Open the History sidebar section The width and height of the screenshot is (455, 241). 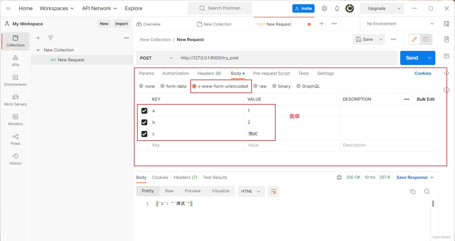15,159
